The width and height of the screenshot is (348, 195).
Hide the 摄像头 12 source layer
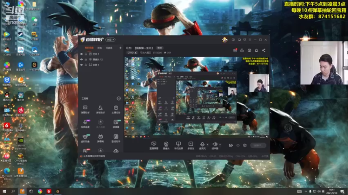[81, 59]
